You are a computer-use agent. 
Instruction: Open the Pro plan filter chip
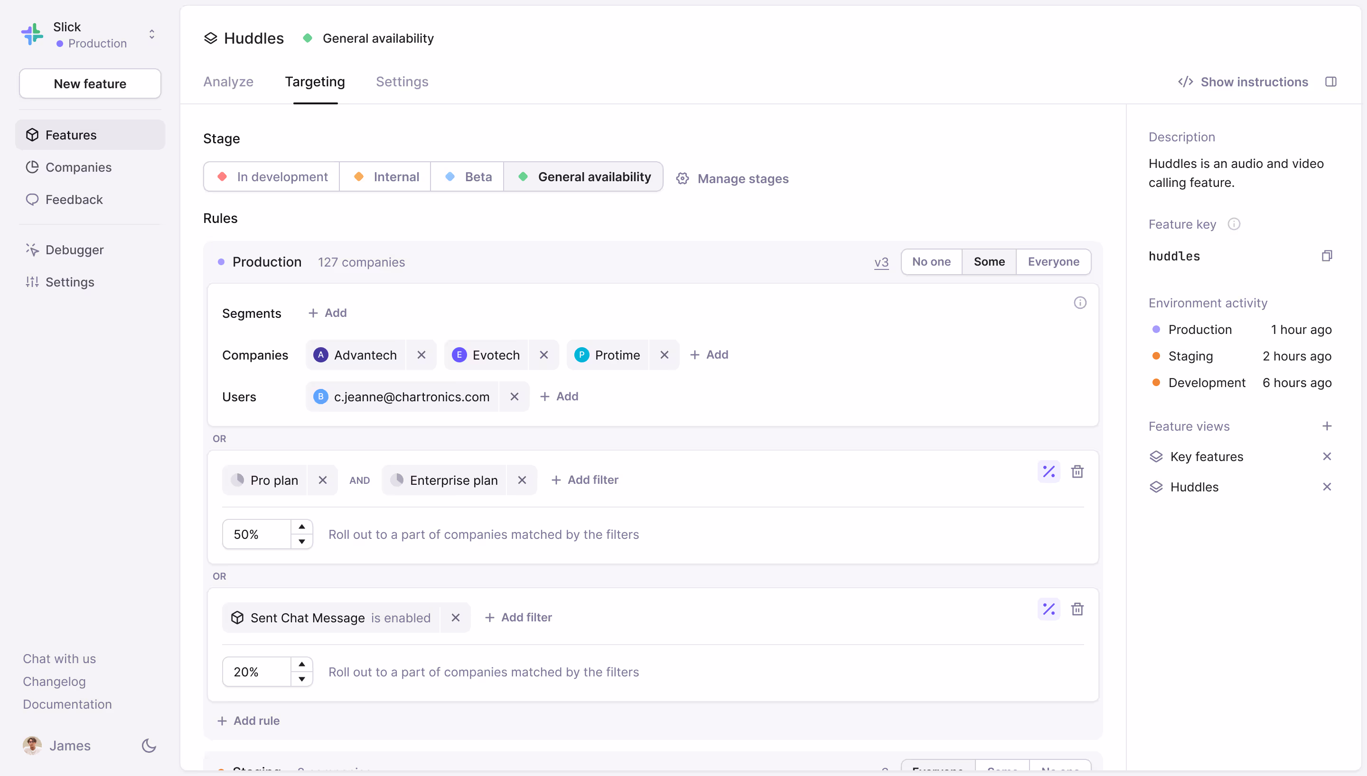[264, 480]
